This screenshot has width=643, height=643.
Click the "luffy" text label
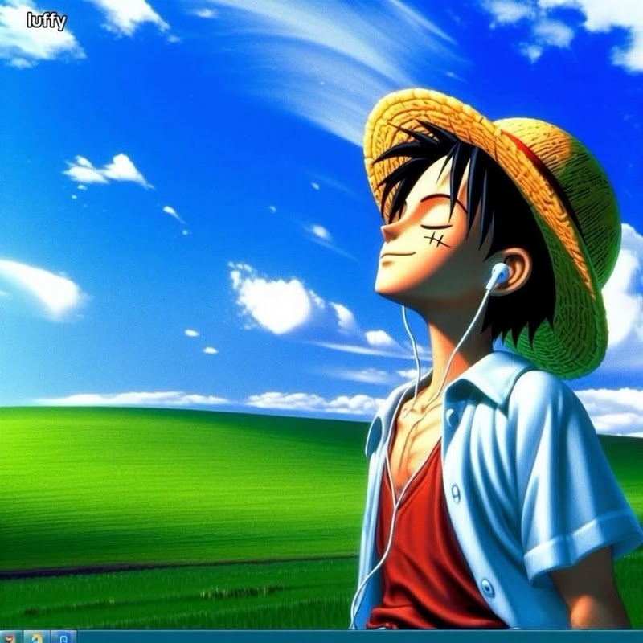click(46, 21)
